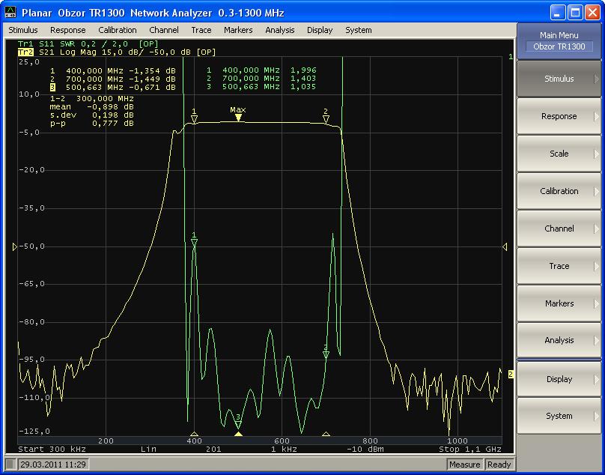Click the System softkey in side panel
Image resolution: width=605 pixels, height=475 pixels.
(559, 416)
